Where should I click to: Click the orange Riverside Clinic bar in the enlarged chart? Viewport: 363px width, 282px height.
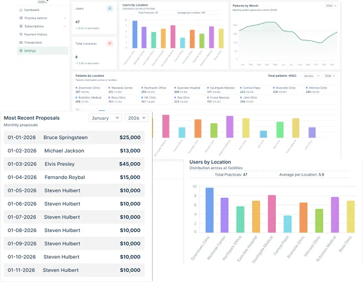click(x=303, y=218)
